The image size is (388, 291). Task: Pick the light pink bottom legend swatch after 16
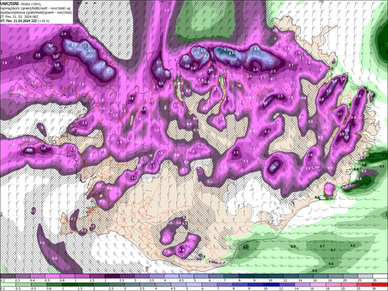coord(318,285)
